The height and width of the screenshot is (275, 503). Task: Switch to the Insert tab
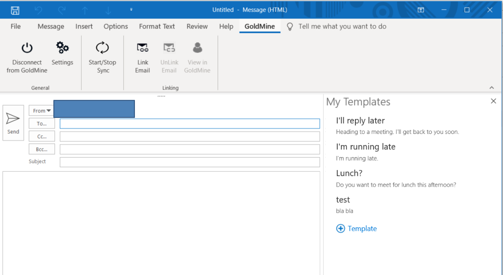pos(84,27)
